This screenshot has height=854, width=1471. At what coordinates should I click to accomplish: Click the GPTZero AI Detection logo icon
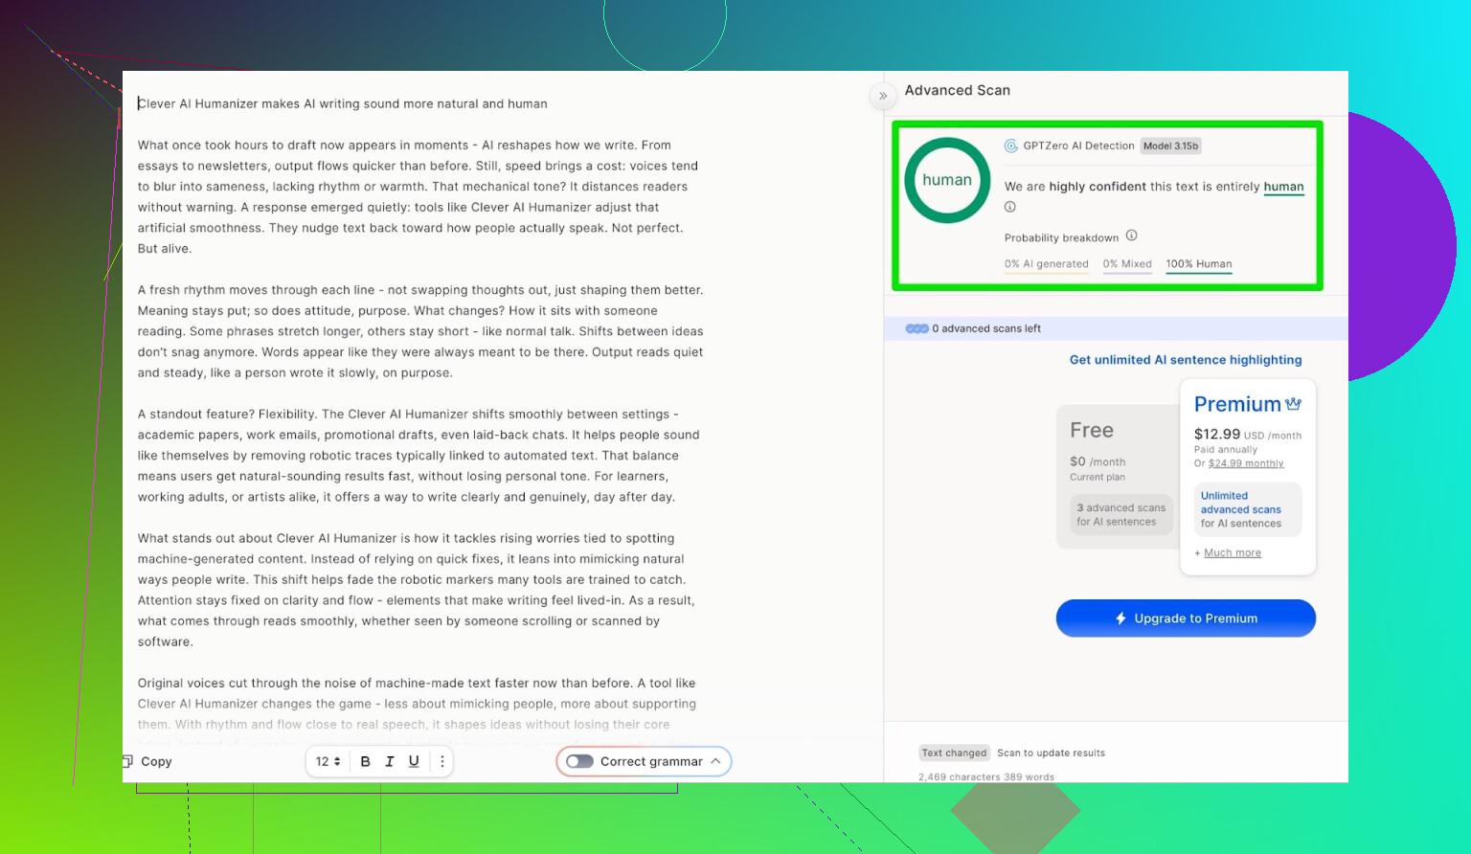pos(1010,146)
